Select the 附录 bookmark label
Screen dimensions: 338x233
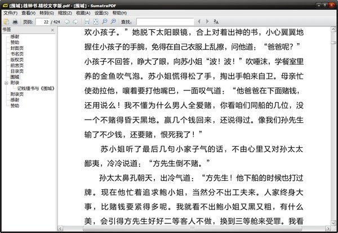[15, 83]
